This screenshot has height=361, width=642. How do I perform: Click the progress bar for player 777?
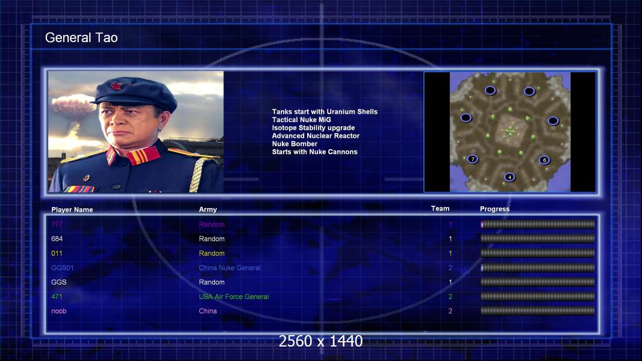click(538, 224)
